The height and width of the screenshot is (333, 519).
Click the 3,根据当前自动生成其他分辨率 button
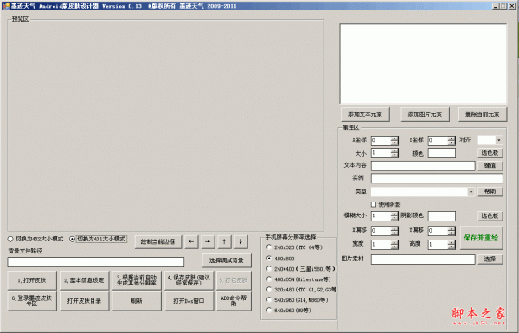[x=137, y=280]
